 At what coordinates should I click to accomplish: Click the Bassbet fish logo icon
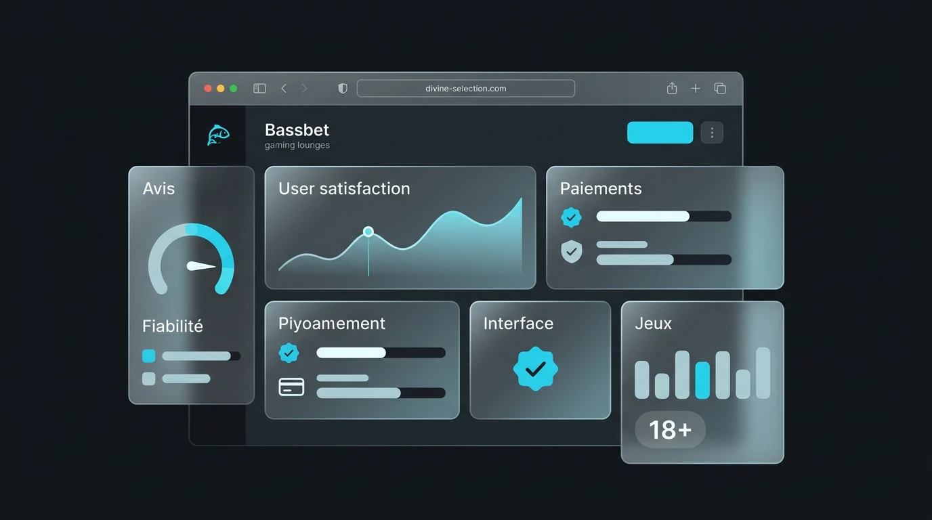click(218, 135)
